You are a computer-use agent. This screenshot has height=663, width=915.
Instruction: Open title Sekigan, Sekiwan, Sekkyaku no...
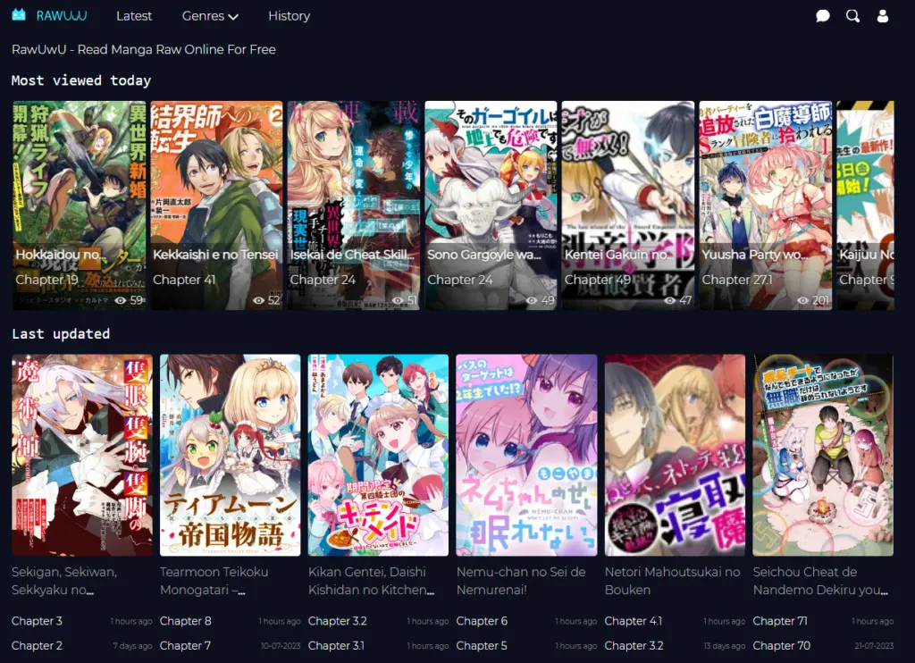[x=64, y=581]
